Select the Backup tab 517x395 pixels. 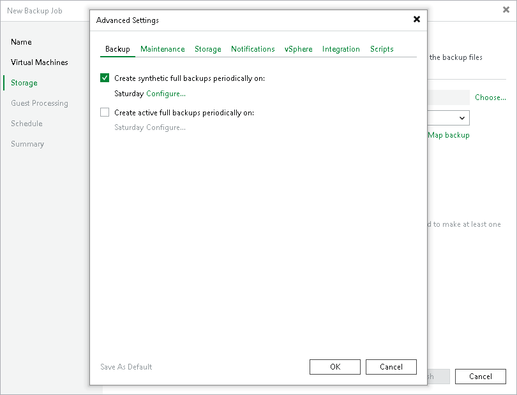tap(117, 49)
